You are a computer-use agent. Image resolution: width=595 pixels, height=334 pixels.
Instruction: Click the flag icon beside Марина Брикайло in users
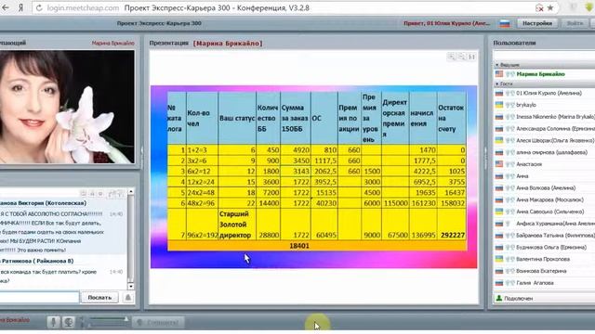499,74
